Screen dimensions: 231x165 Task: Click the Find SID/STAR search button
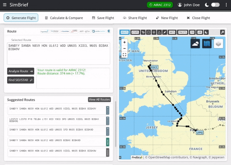[21, 80]
